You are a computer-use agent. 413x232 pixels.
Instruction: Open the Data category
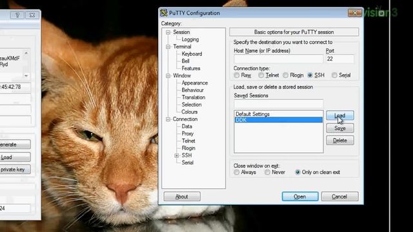(x=186, y=126)
